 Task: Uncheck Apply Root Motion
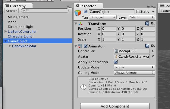click(x=116, y=62)
